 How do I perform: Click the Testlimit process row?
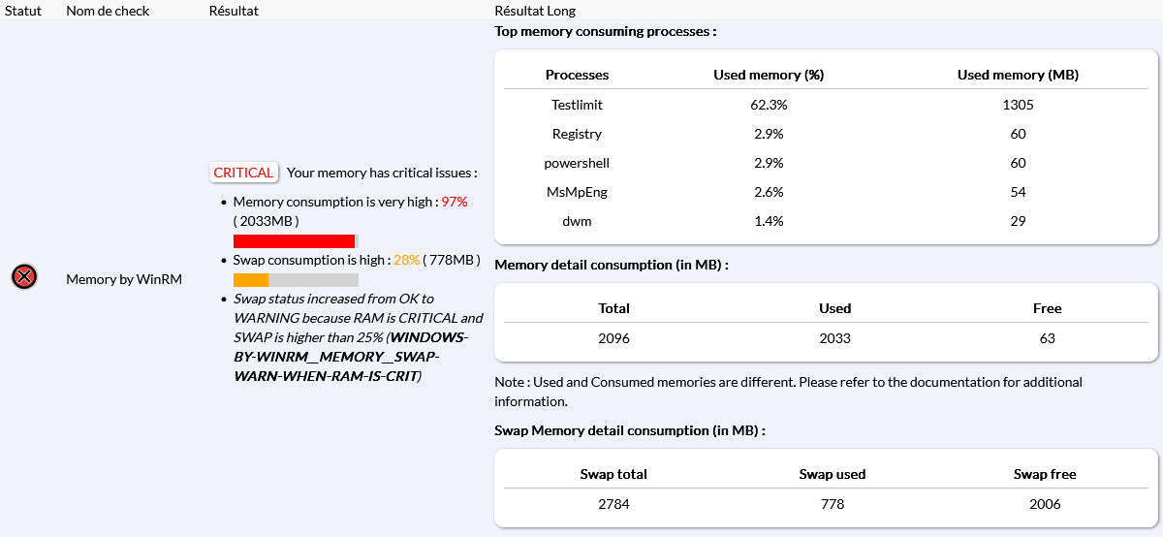point(577,105)
